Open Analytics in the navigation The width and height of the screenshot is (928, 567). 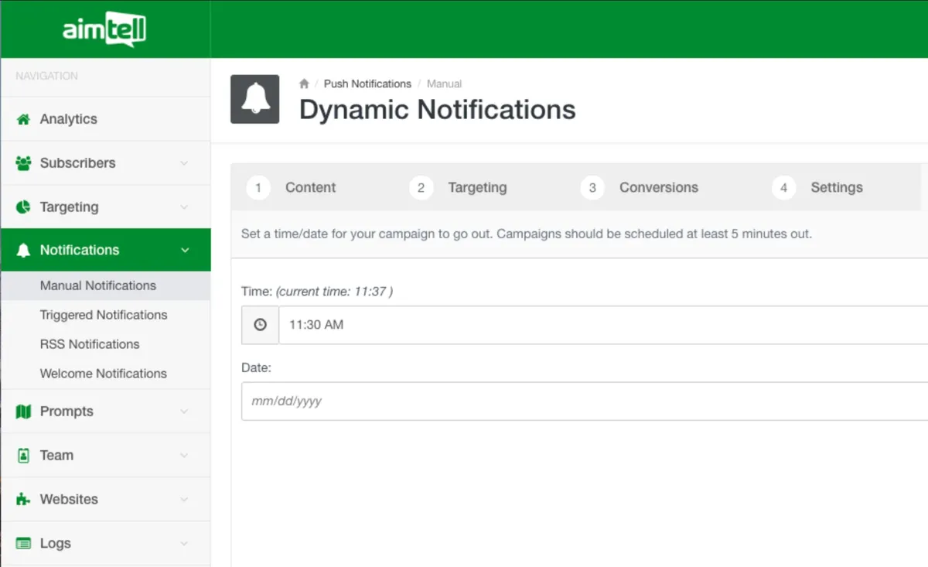tap(105, 119)
